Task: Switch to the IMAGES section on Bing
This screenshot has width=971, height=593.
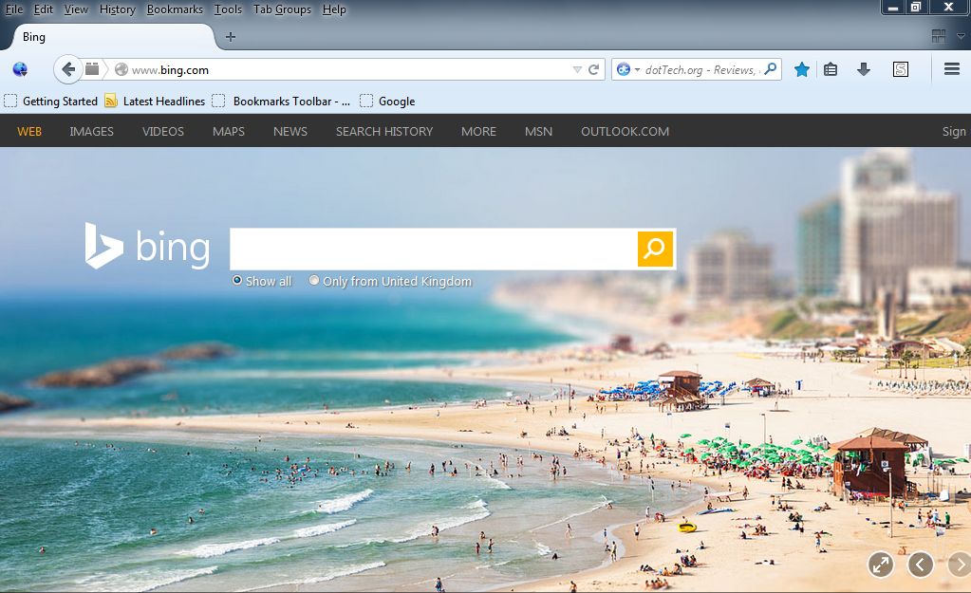Action: pyautogui.click(x=91, y=131)
